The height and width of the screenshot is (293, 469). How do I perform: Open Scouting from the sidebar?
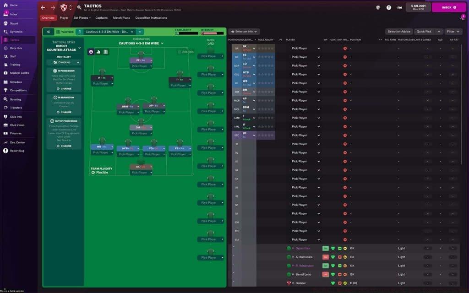click(16, 99)
